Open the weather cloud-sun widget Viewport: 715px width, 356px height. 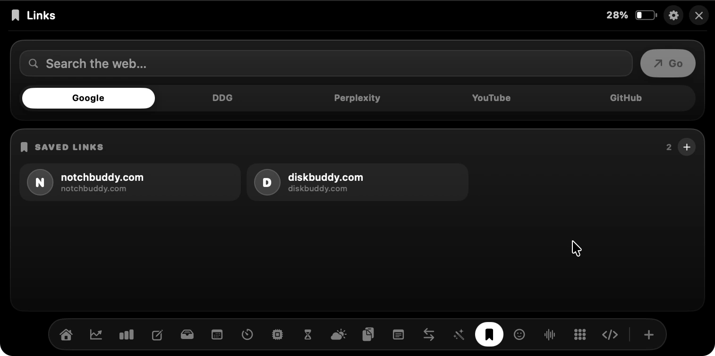338,335
